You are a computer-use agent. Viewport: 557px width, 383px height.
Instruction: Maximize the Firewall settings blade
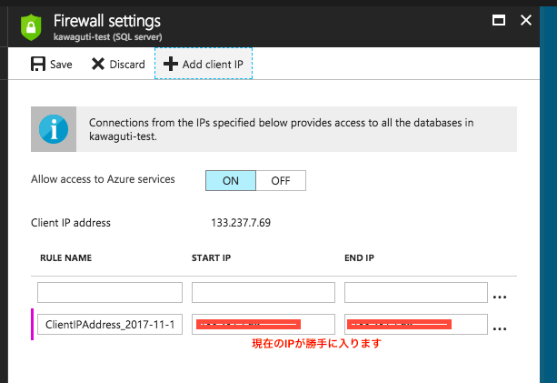click(498, 19)
